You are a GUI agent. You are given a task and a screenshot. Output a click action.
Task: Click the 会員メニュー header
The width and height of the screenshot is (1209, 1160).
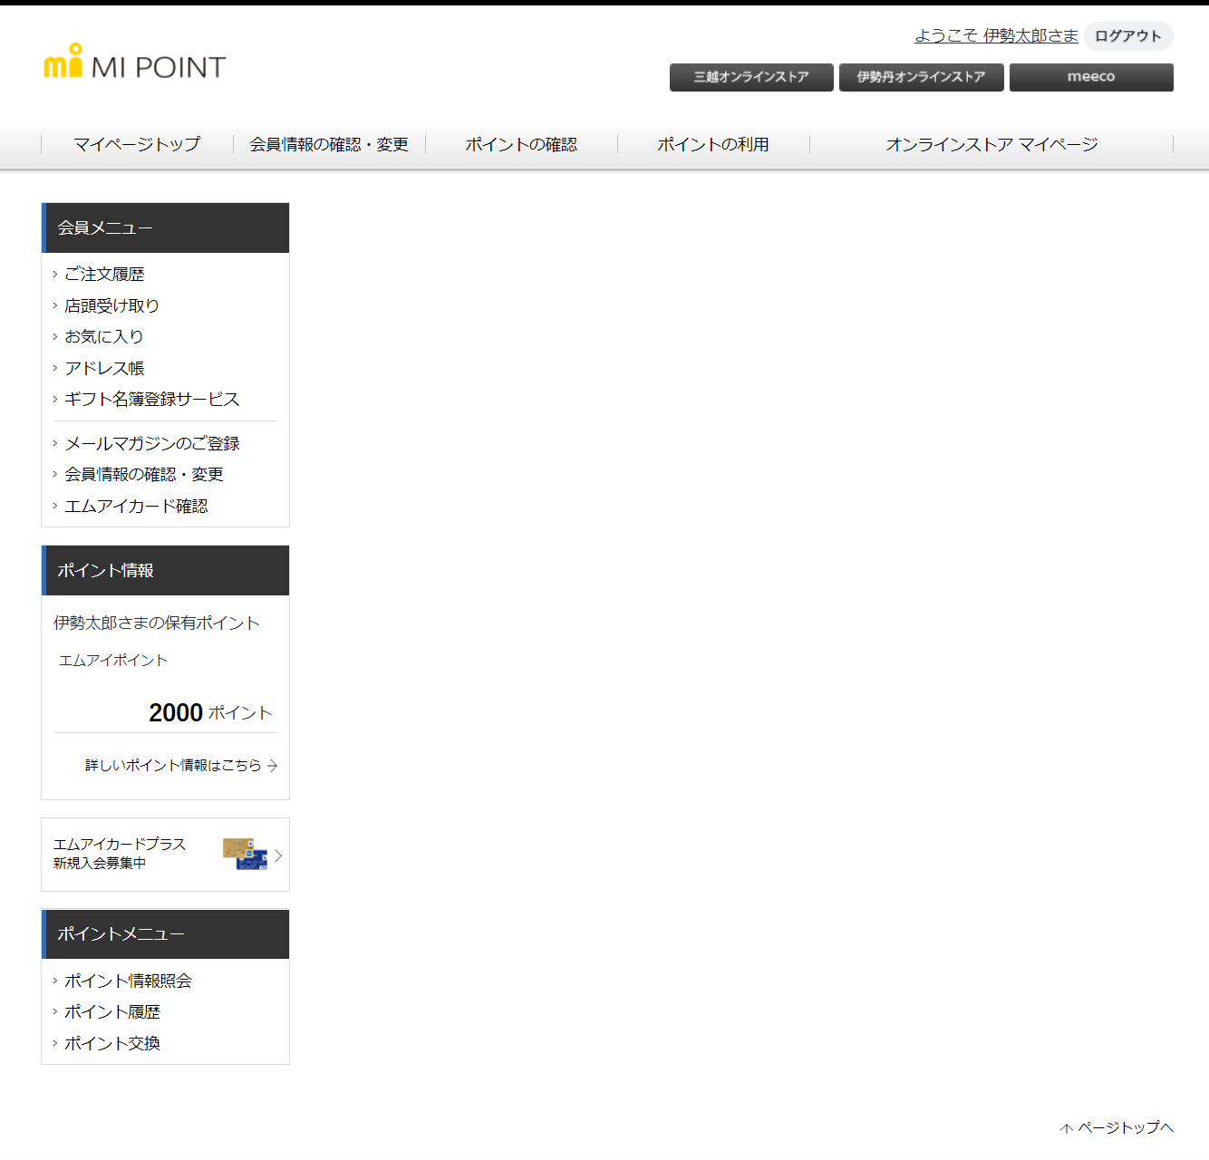[x=165, y=227]
